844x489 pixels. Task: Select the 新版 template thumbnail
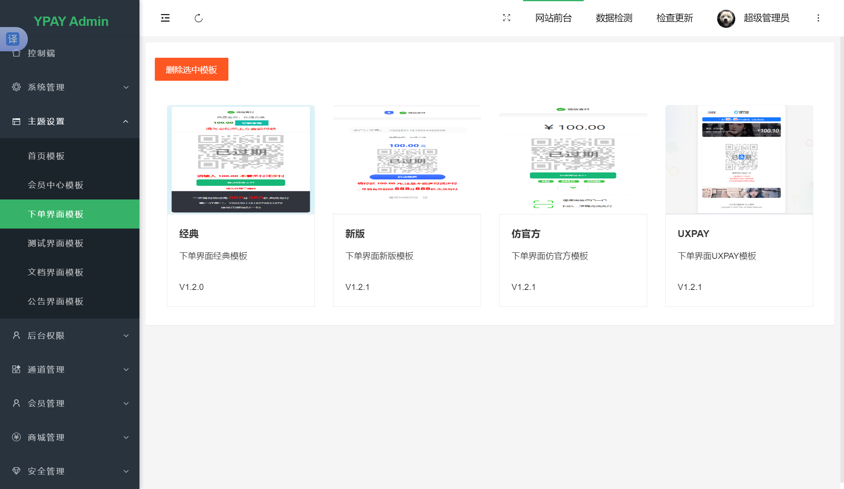tap(407, 160)
